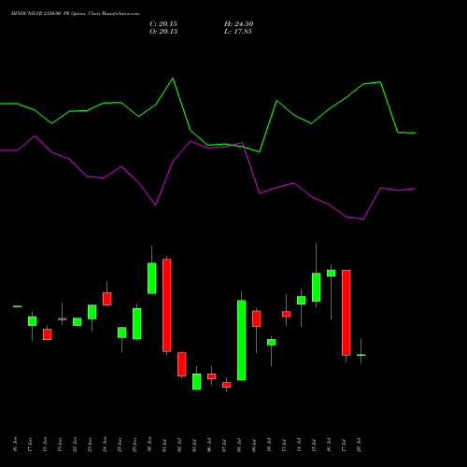The image size is (467, 467).
Task: Click the tall red candle for 01 Jul
Action: click(167, 305)
